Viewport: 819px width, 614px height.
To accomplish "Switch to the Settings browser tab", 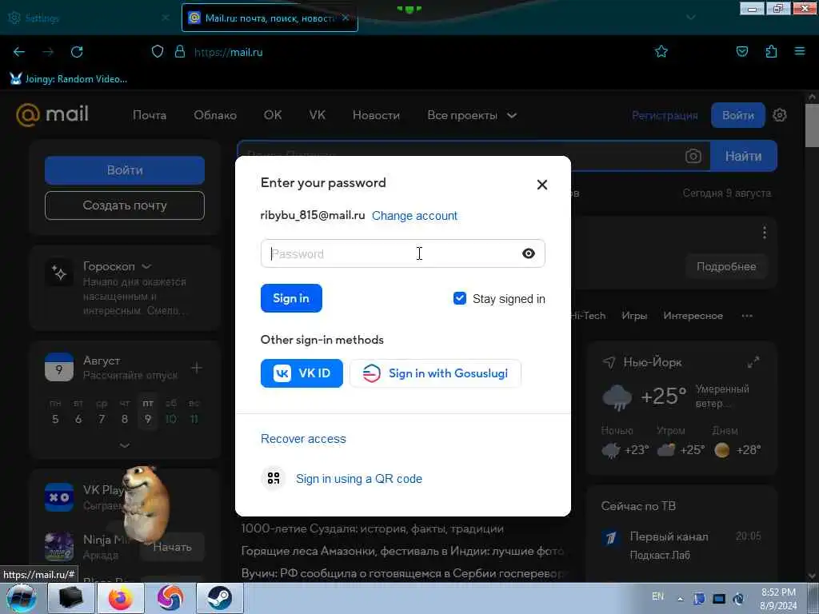I will [89, 18].
